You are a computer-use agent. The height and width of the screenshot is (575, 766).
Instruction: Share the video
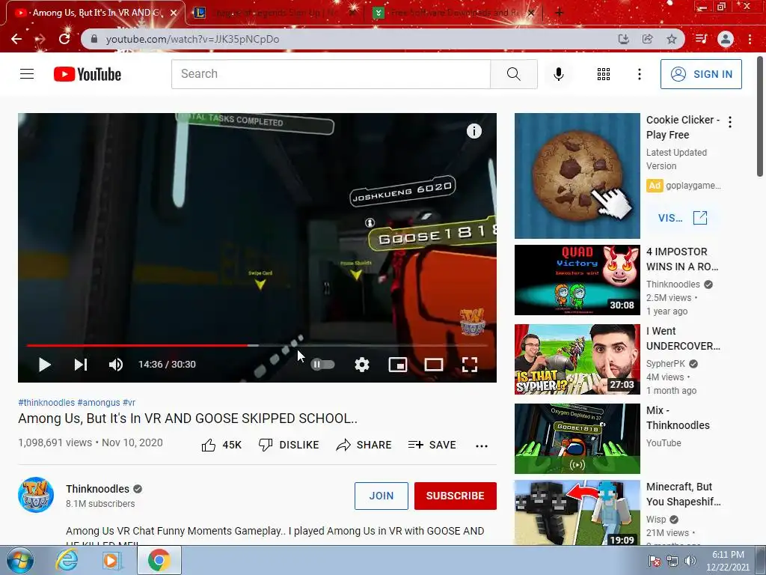(x=364, y=445)
